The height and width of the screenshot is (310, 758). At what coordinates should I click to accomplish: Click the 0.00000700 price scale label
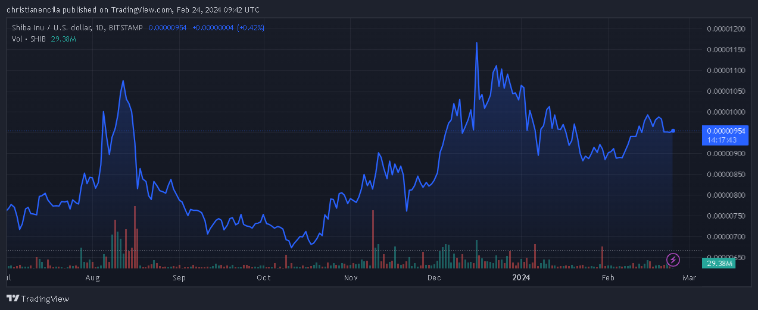(726, 237)
